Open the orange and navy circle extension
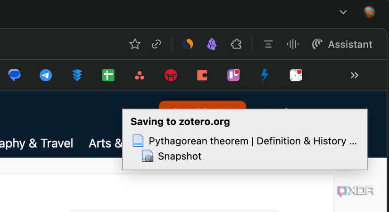 tap(188, 44)
